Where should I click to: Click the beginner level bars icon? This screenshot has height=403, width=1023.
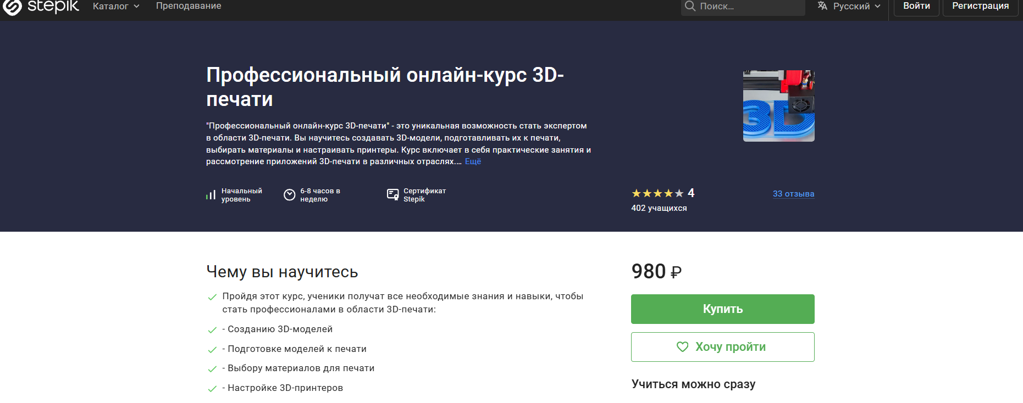coord(211,195)
